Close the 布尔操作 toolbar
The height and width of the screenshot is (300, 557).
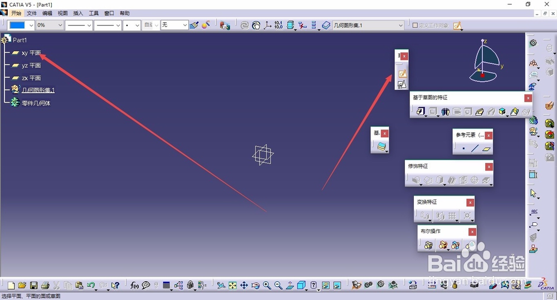pyautogui.click(x=472, y=232)
